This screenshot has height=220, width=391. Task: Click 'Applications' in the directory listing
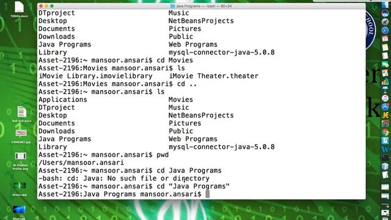click(63, 100)
